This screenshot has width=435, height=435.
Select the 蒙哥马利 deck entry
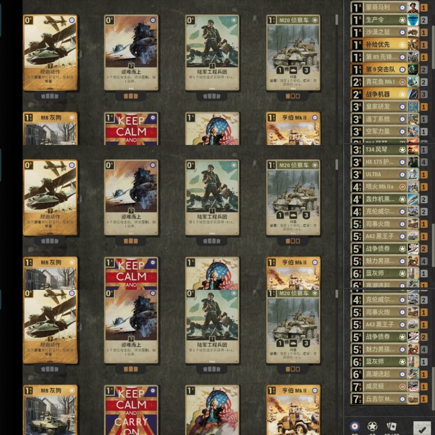385,8
